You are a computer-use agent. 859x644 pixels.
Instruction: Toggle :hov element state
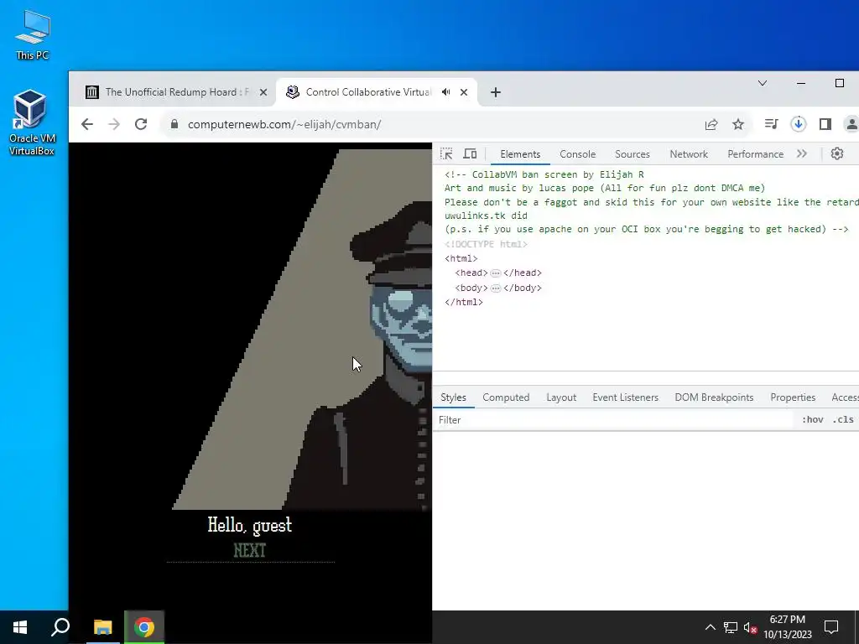812,420
